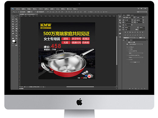Image resolution: width=158 pixels, height=118 pixels.
Task: Open the Clone Source stamp dock icon
Action: 120,26
